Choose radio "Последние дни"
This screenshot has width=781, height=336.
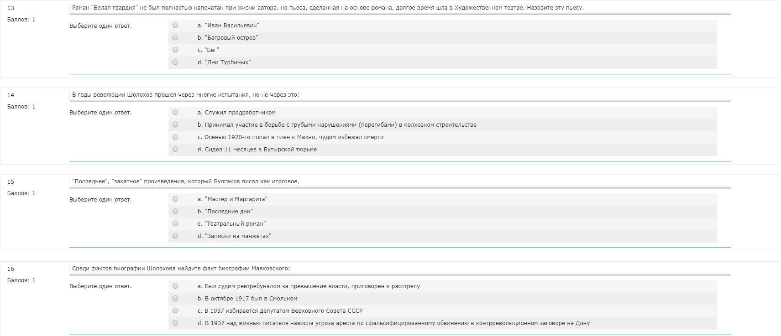[x=175, y=212]
